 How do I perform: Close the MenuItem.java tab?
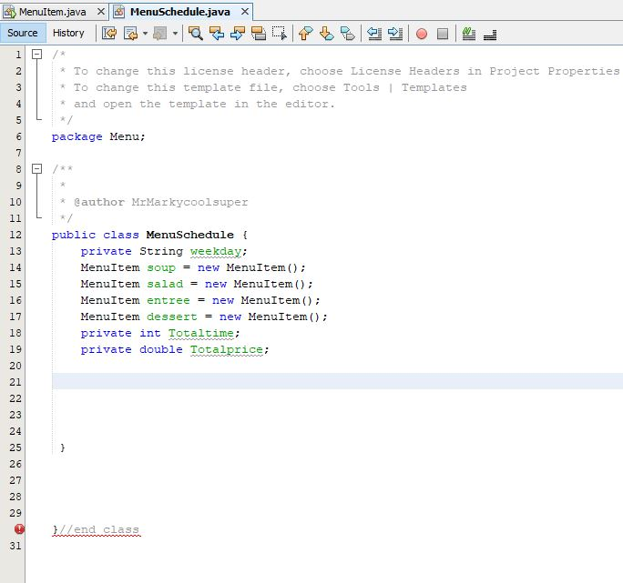click(x=101, y=12)
